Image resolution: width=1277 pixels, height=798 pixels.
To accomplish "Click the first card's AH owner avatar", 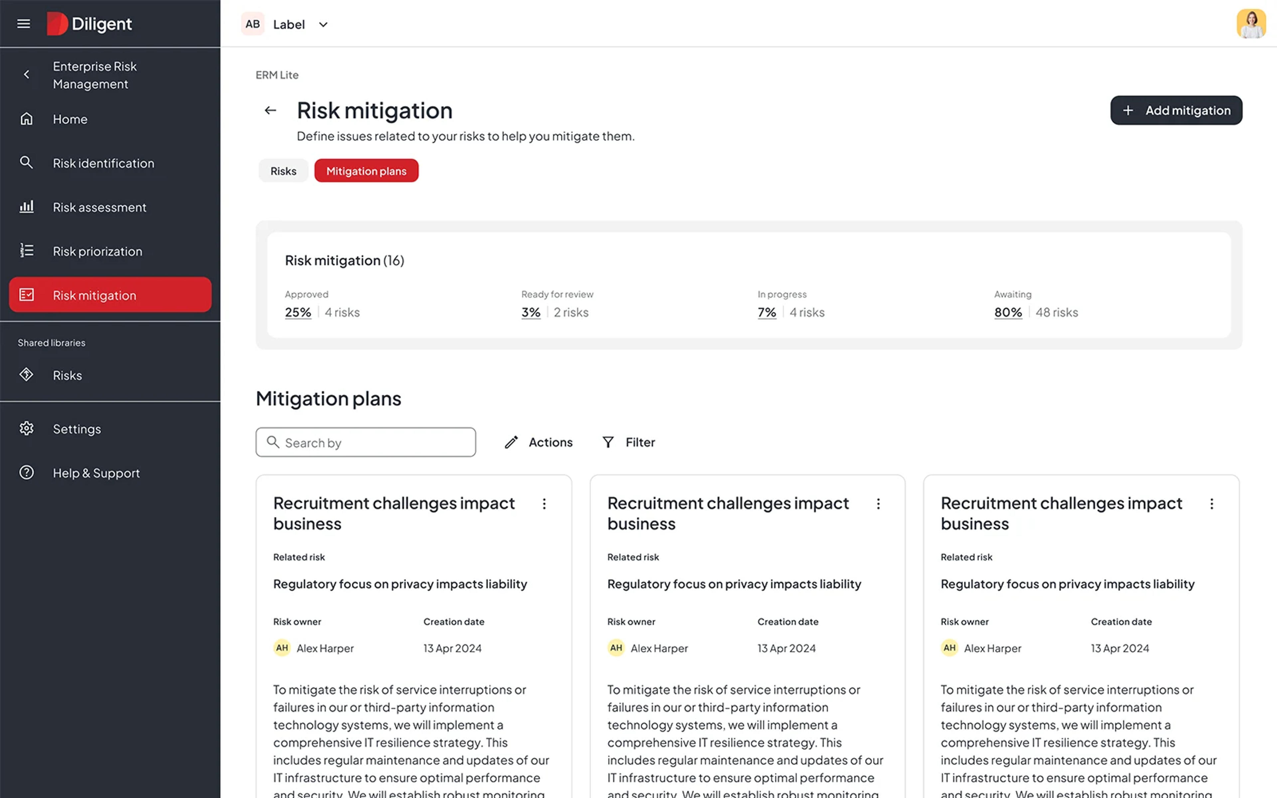I will [x=282, y=648].
